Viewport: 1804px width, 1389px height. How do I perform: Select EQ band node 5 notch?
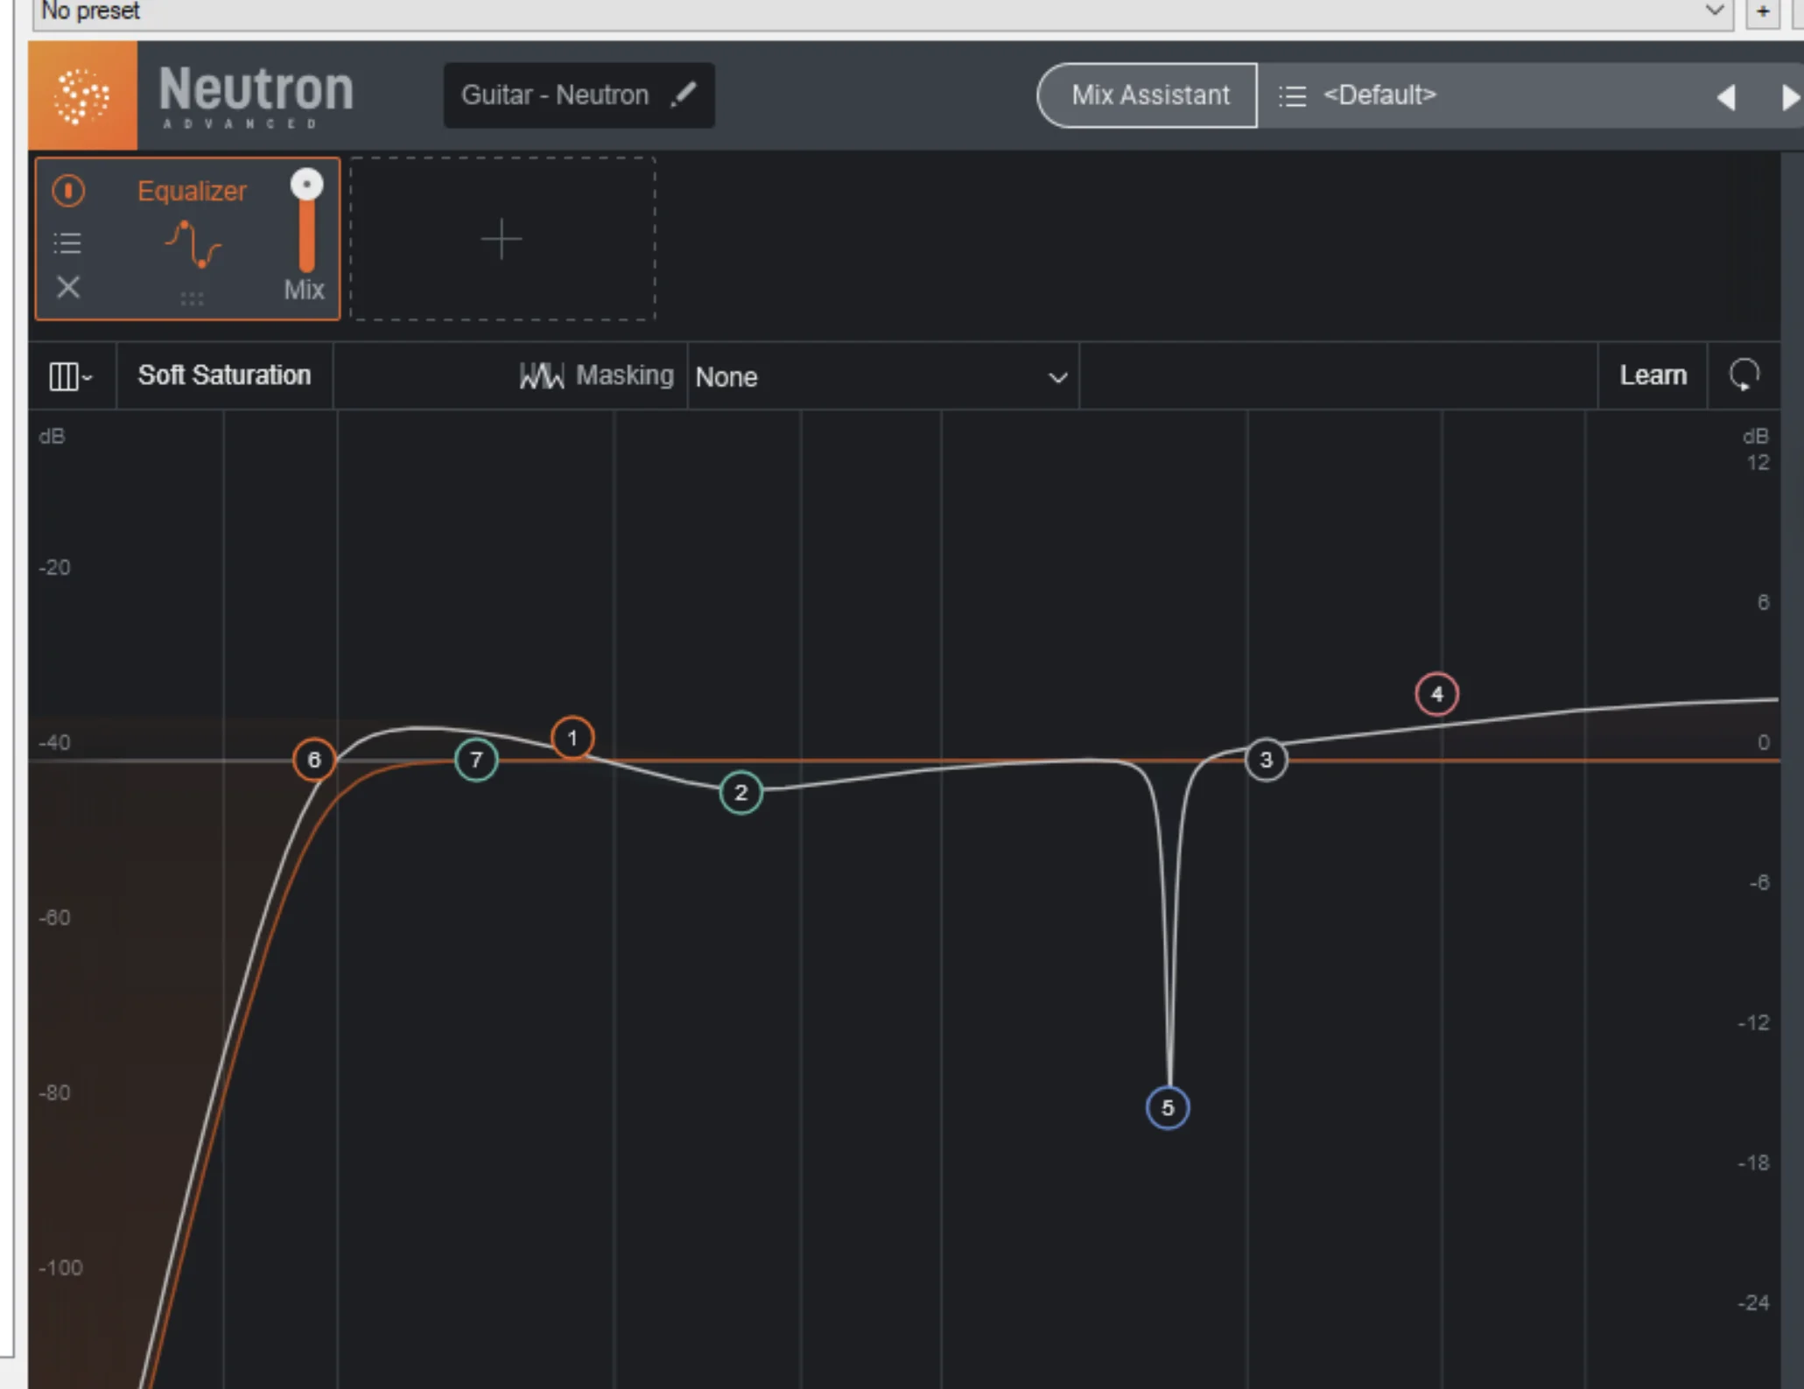tap(1167, 1108)
